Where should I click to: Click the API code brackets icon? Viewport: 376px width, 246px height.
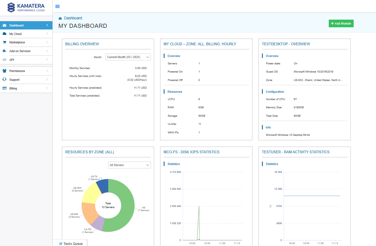[4, 60]
